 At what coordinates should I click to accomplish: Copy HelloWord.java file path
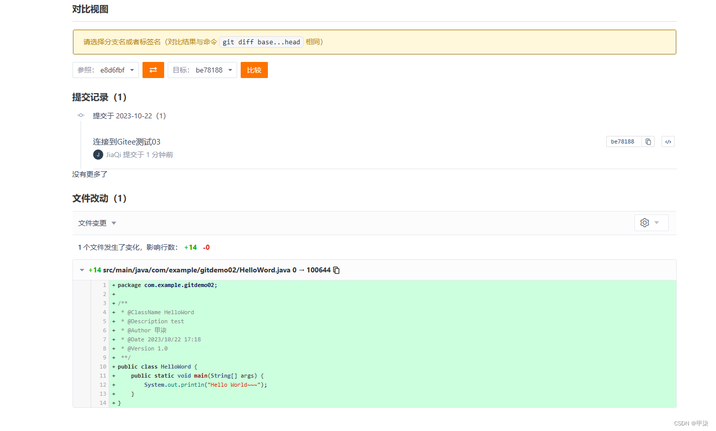point(336,270)
